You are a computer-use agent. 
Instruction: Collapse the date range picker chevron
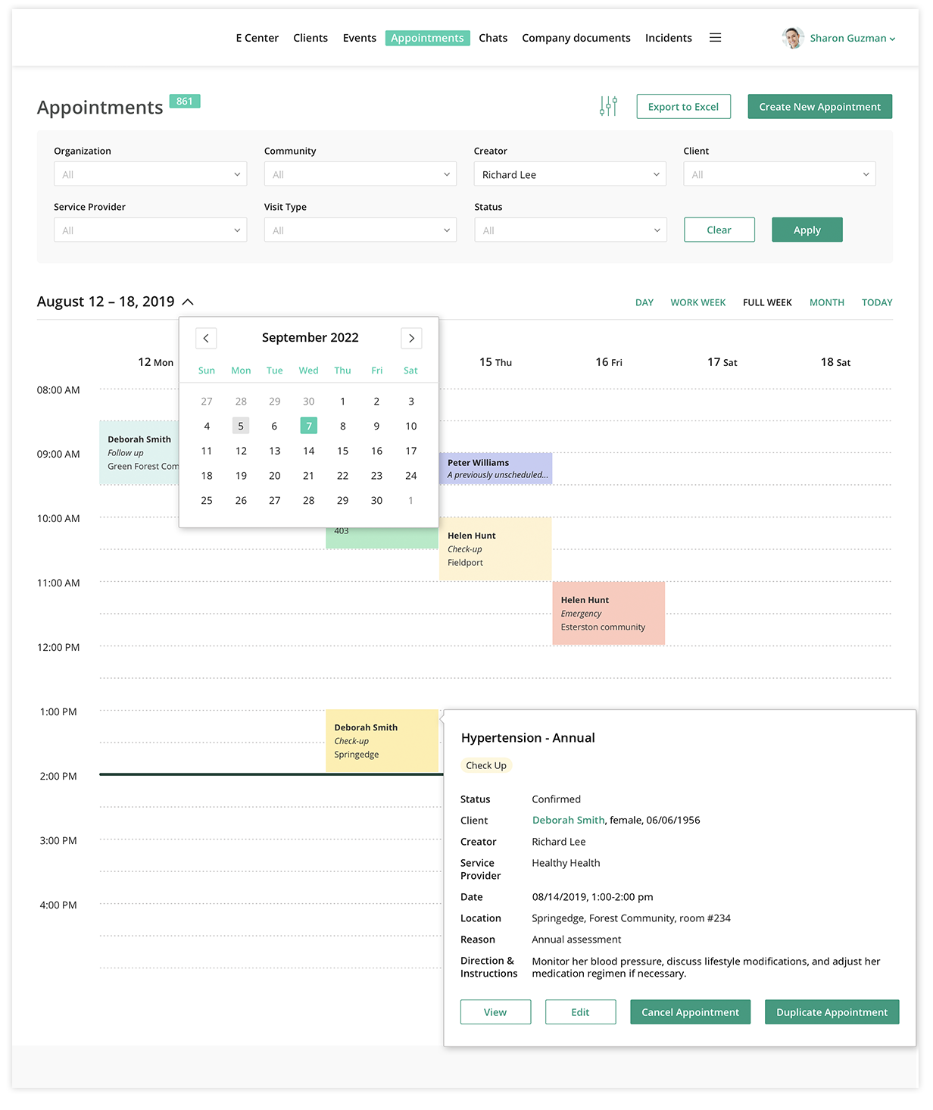click(x=189, y=302)
